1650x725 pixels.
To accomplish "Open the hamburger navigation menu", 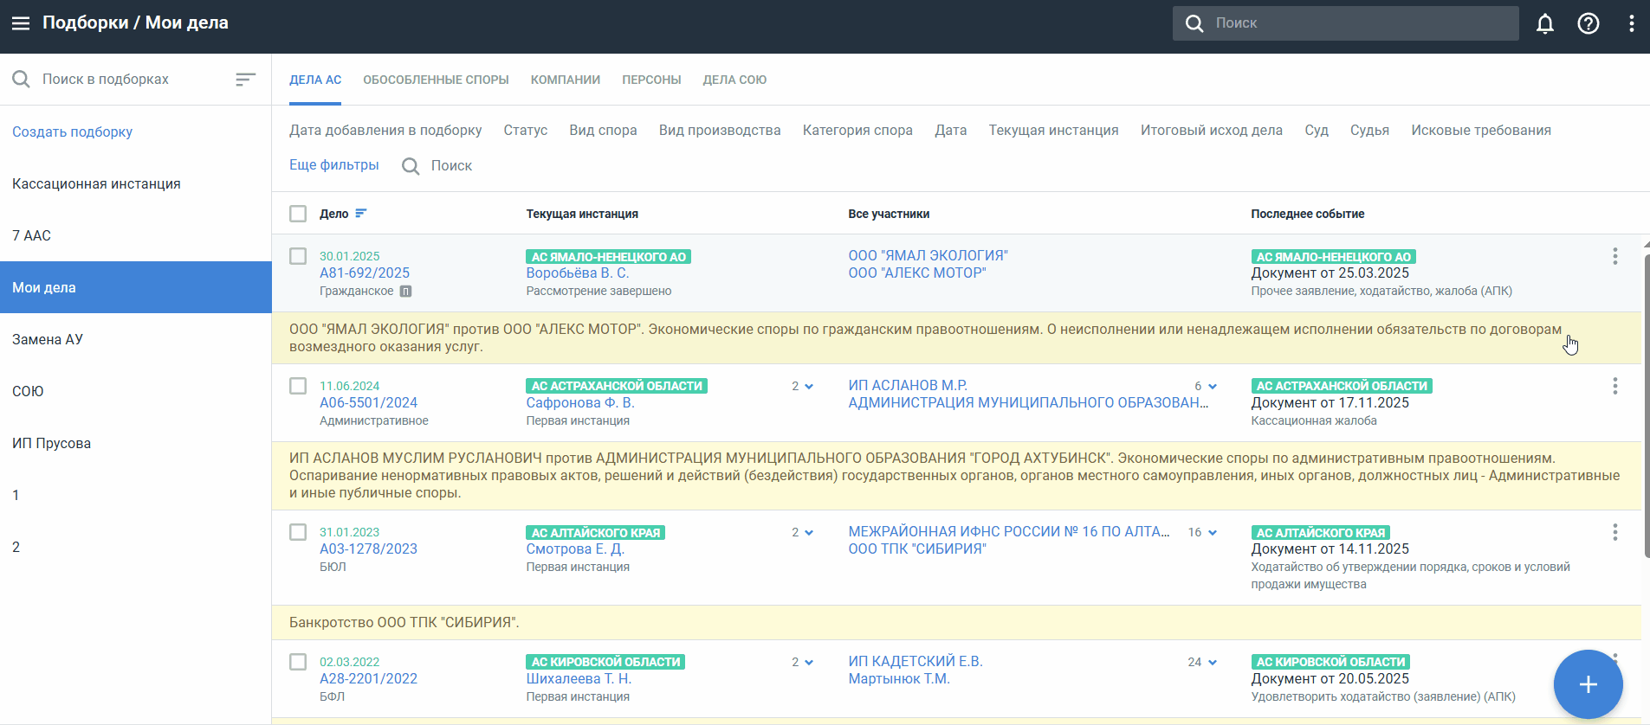I will pos(21,23).
